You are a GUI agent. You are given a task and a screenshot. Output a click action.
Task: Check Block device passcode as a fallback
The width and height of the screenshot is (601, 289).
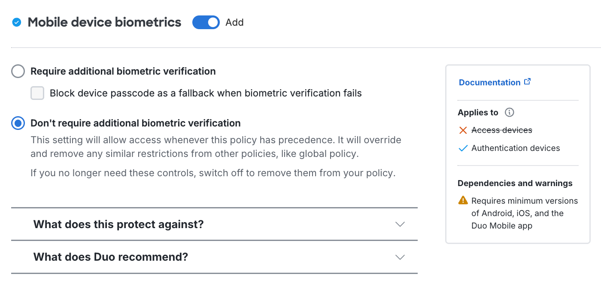point(37,93)
